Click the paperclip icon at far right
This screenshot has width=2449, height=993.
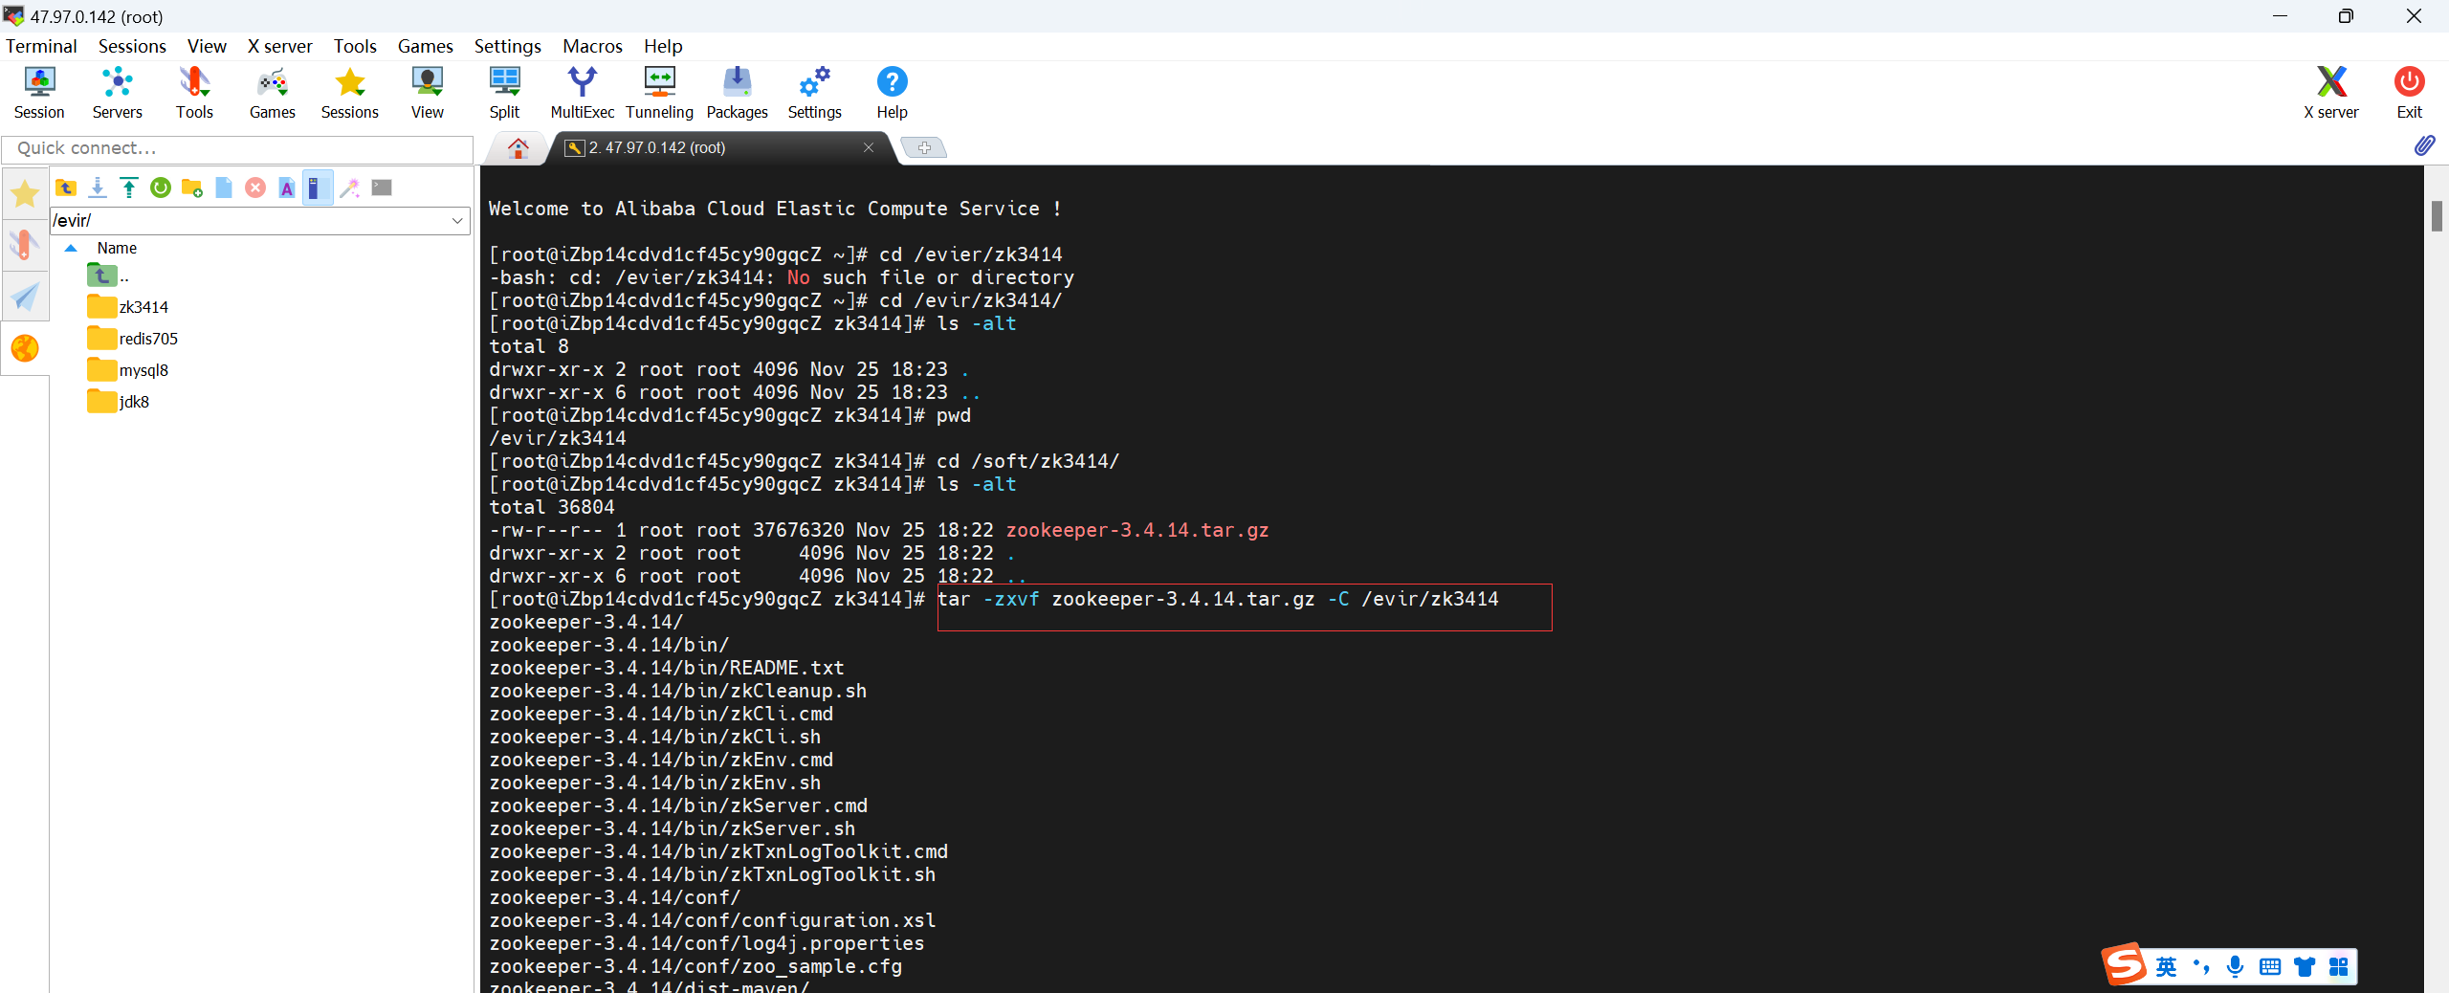pos(2425,145)
